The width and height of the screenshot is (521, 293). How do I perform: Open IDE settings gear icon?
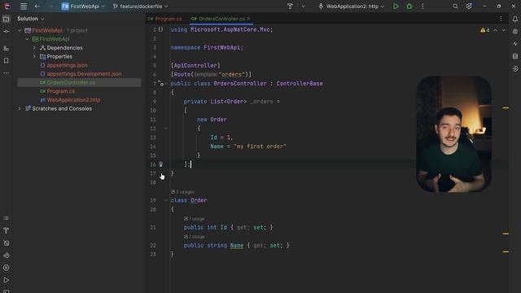click(x=469, y=7)
